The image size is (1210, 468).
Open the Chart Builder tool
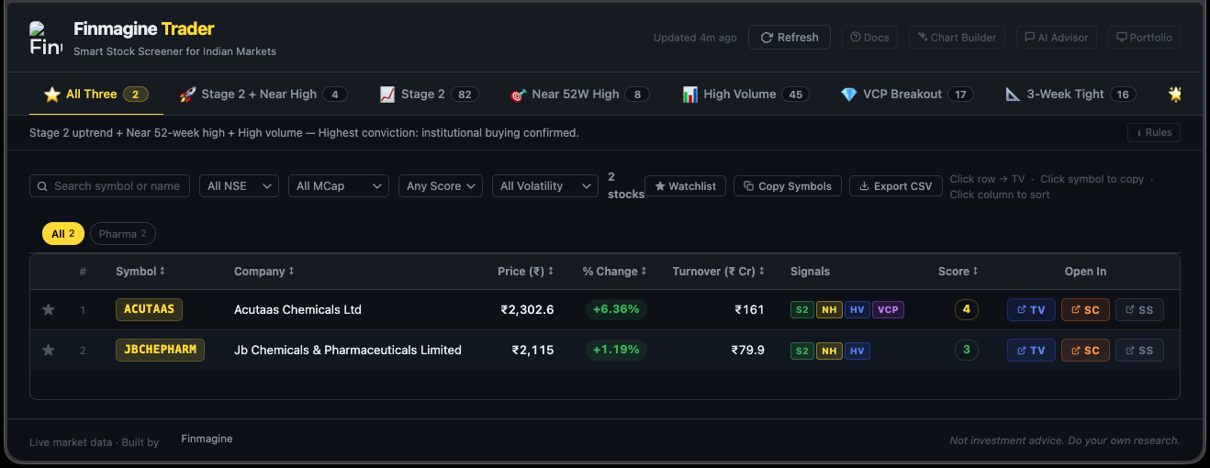coord(957,38)
